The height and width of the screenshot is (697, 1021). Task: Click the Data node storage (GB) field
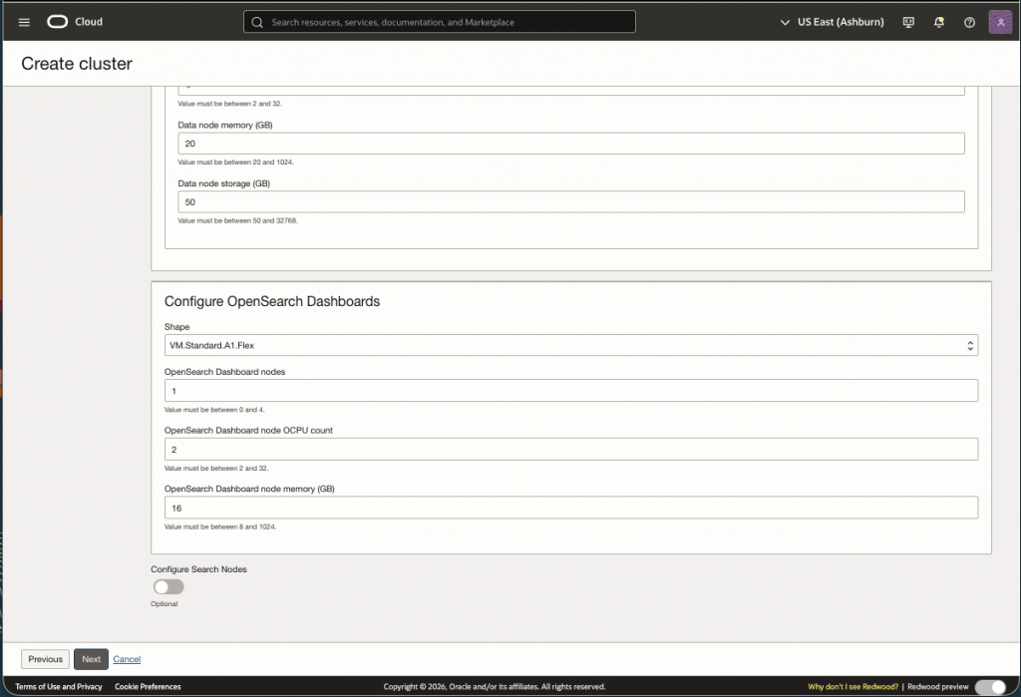(x=571, y=202)
